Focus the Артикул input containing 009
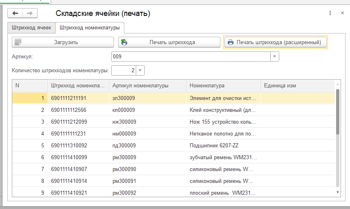Image resolution: width=350 pixels, height=209 pixels. tap(191, 56)
